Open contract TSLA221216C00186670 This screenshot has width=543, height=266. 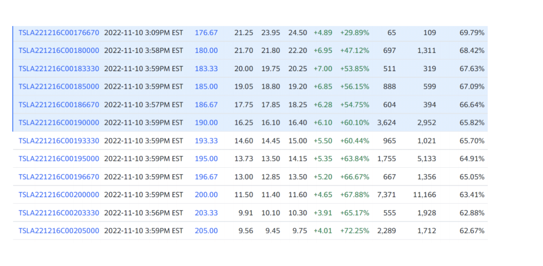(x=59, y=105)
